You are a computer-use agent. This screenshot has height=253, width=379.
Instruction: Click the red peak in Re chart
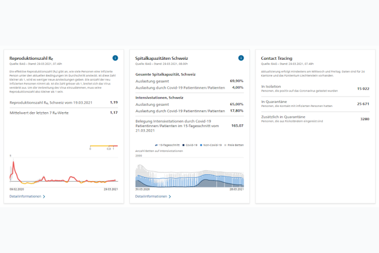point(14,163)
